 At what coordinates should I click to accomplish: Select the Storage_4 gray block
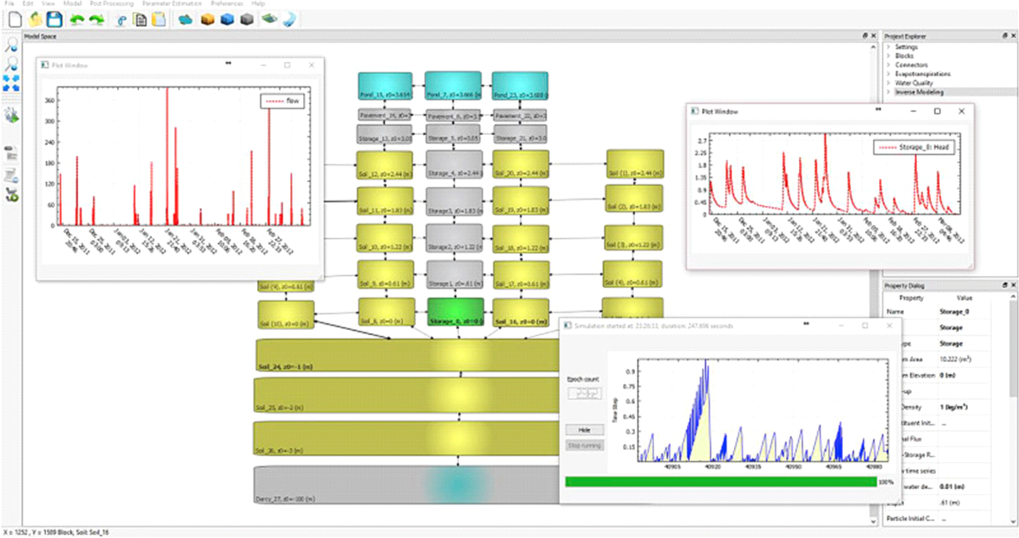(454, 165)
